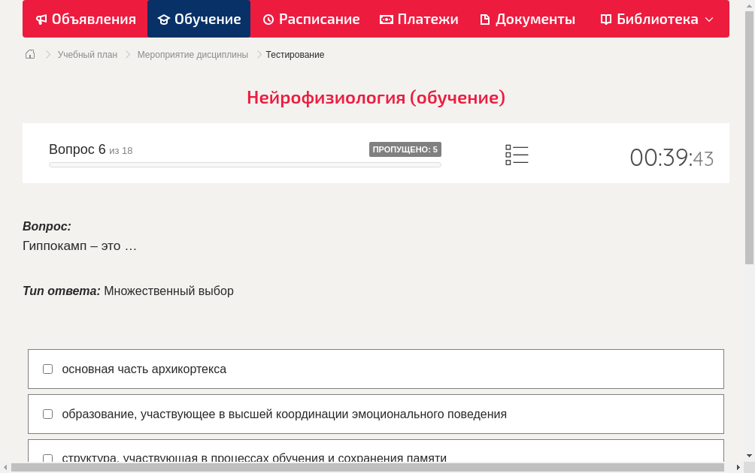This screenshot has width=755, height=473.
Task: Click the ПРОПУЩЕНО: 5 badge
Action: (405, 149)
